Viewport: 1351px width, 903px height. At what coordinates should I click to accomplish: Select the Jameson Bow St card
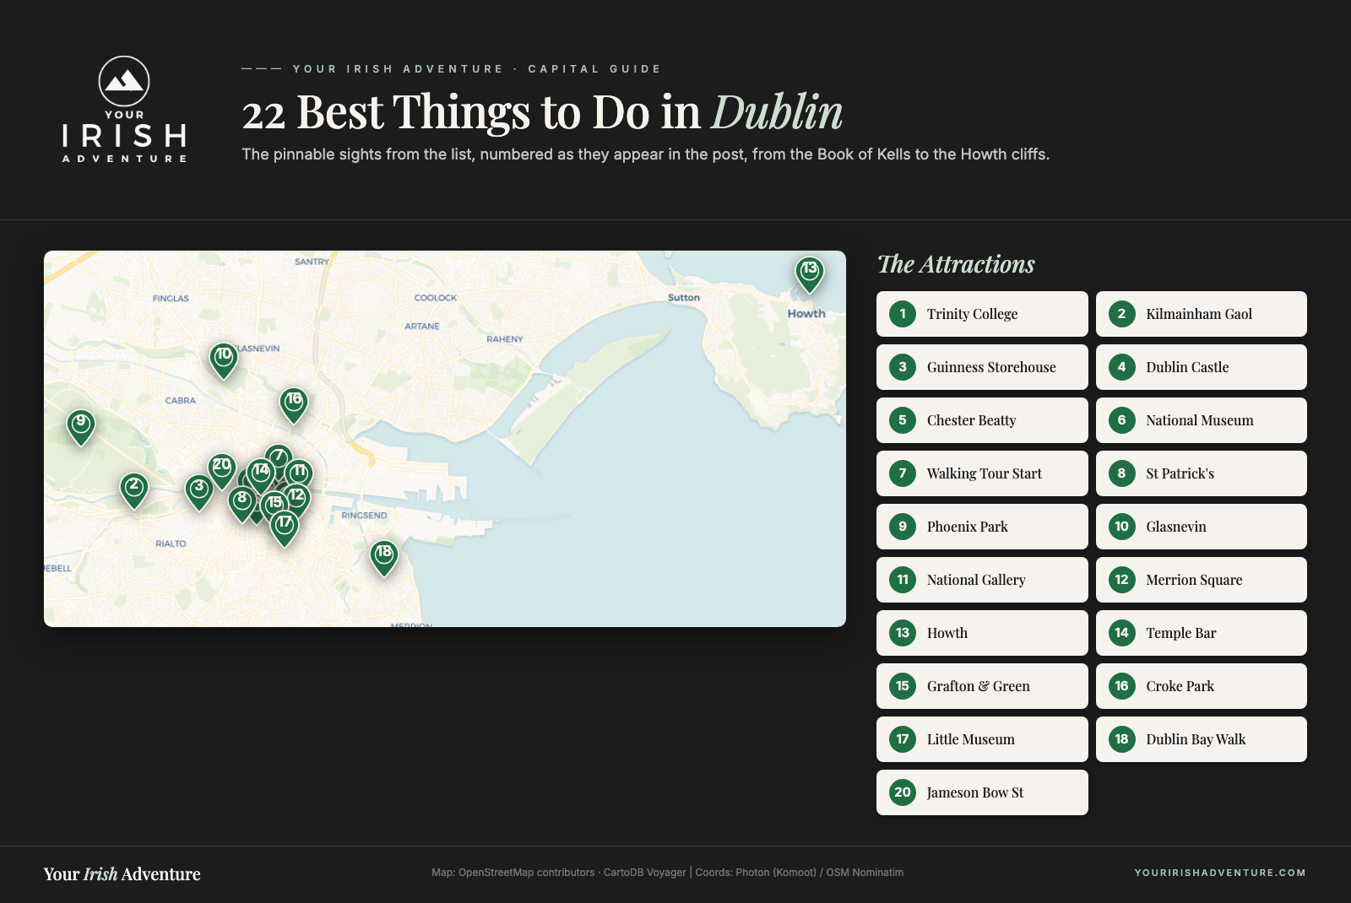(x=982, y=792)
